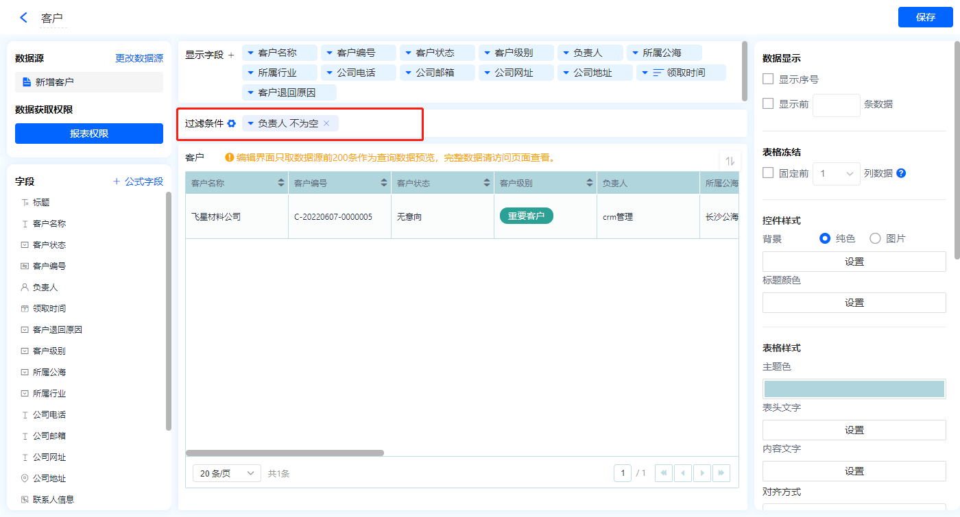
Task: Click next page arrow in pagination
Action: pyautogui.click(x=701, y=473)
